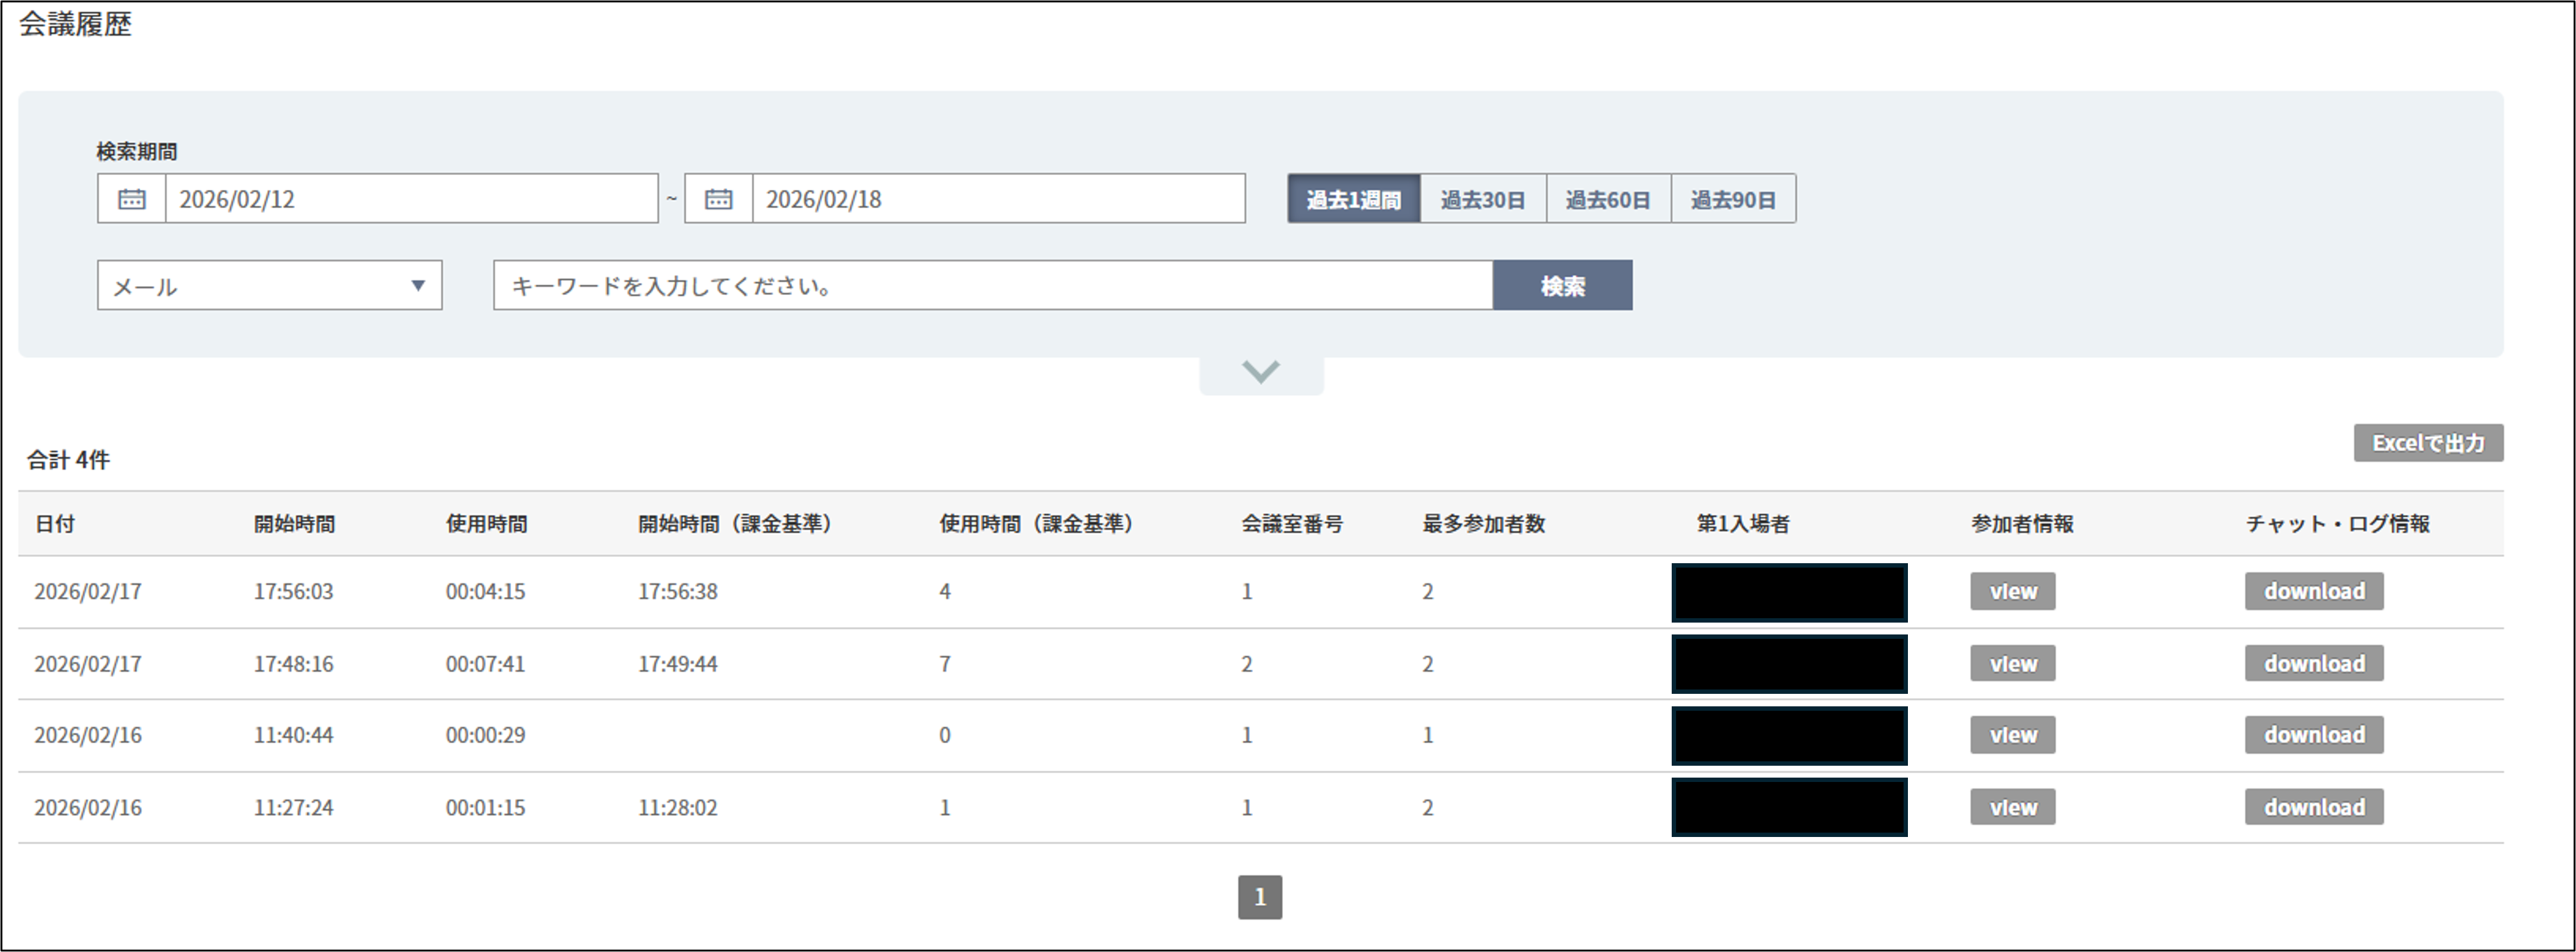This screenshot has width=2576, height=952.
Task: Select the 過去30日 period option
Action: click(x=1482, y=199)
